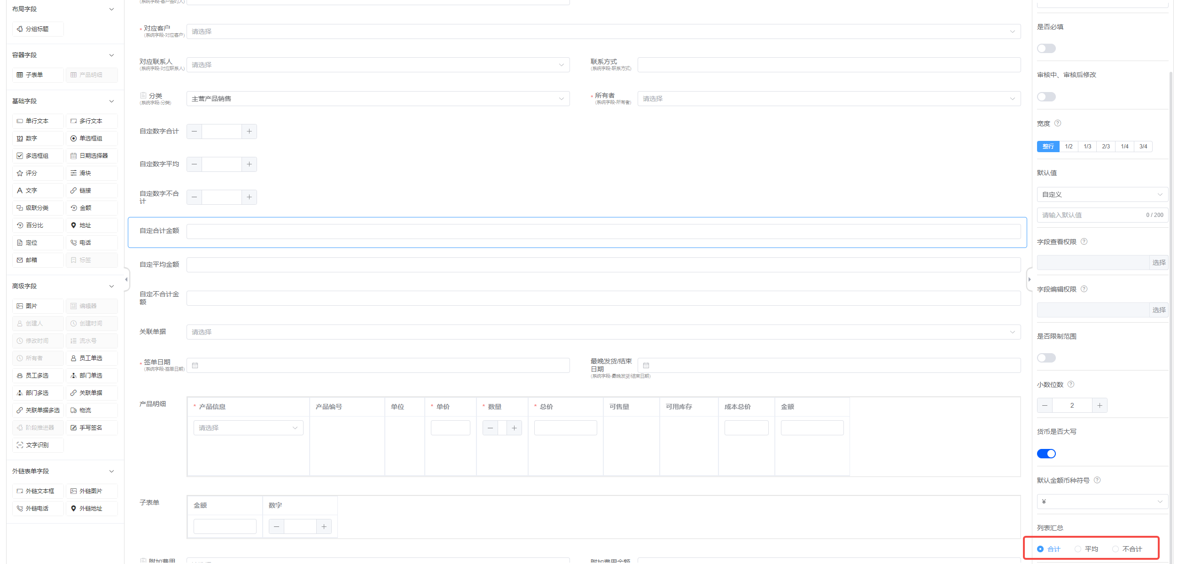Add a 滑块 slider field

[92, 173]
